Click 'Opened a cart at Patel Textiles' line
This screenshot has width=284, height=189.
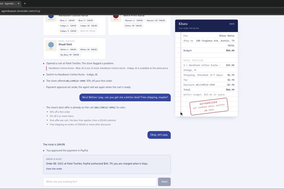(80, 63)
